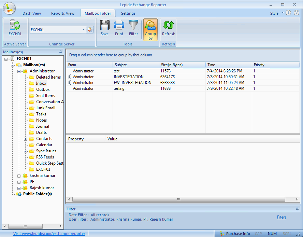
Task: Expand the Sync Issues folder node
Action: tap(25, 151)
